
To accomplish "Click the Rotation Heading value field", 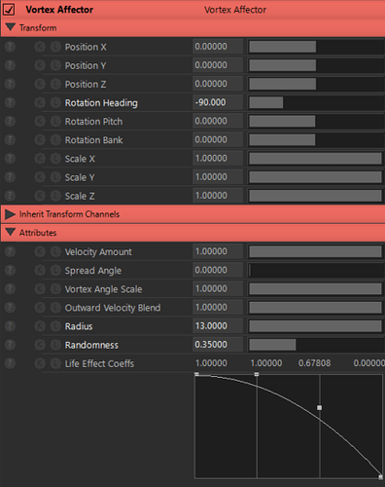I will [218, 102].
